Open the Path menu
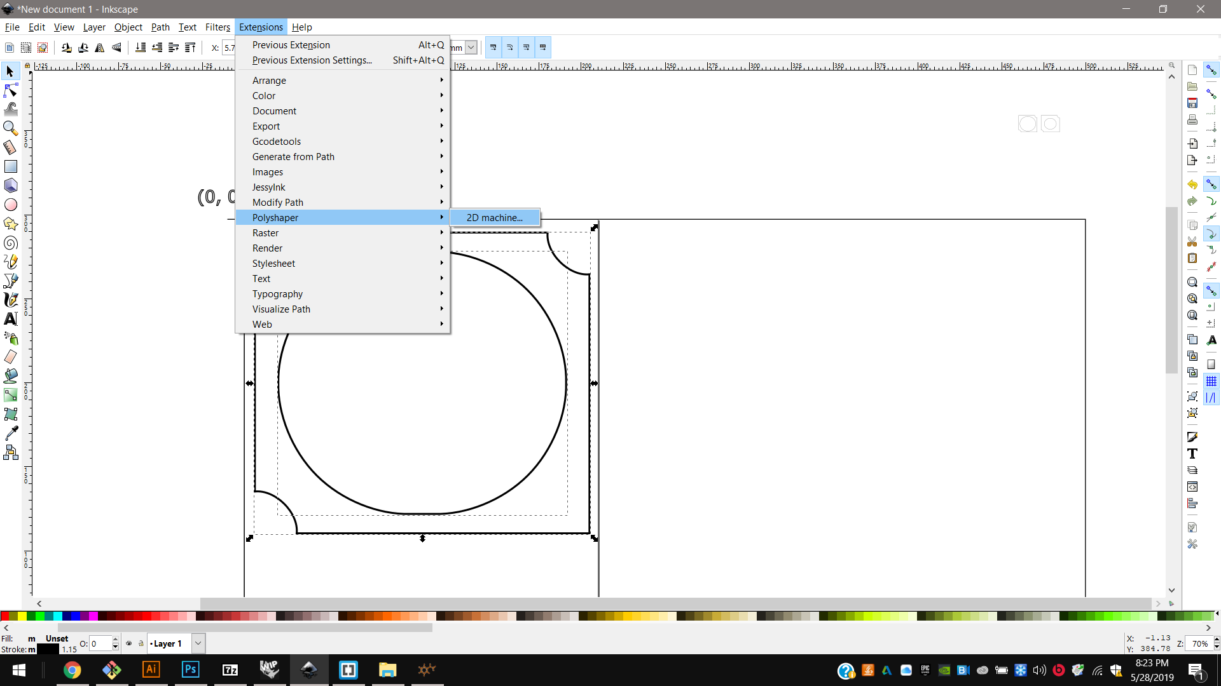Viewport: 1221px width, 686px height. point(160,27)
